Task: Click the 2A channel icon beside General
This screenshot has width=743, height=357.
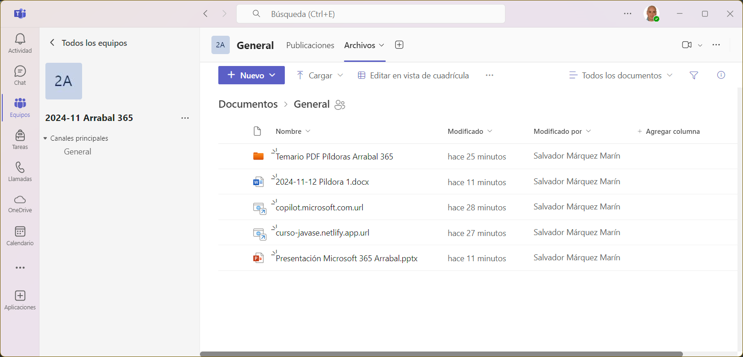Action: [221, 45]
